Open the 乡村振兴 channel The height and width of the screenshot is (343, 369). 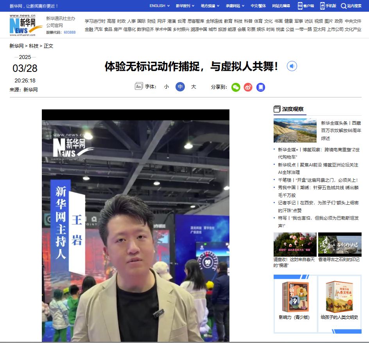pyautogui.click(x=181, y=29)
